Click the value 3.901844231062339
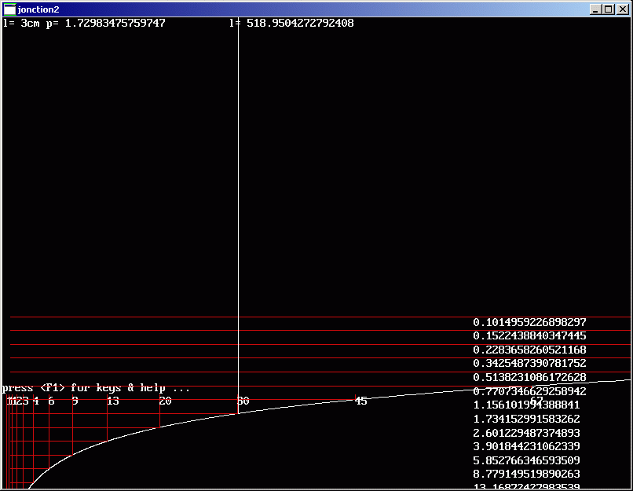 pos(526,446)
